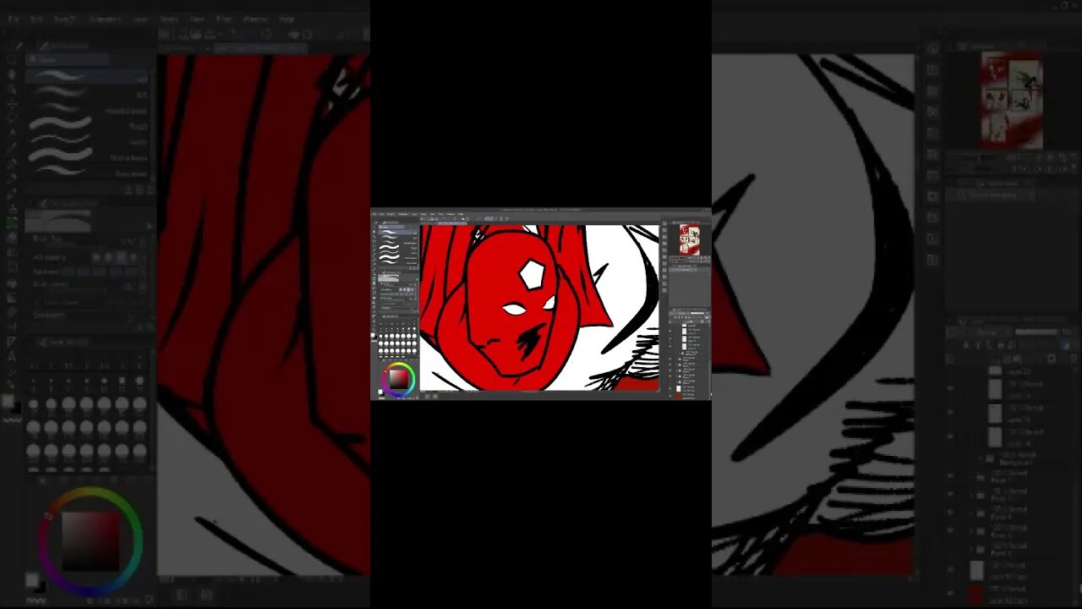Open the Help menu
The height and width of the screenshot is (609, 1082).
click(x=287, y=19)
